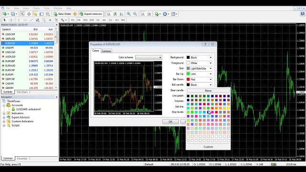
Task: Collapse the Accounts node in Navigator
Action: 4,105
